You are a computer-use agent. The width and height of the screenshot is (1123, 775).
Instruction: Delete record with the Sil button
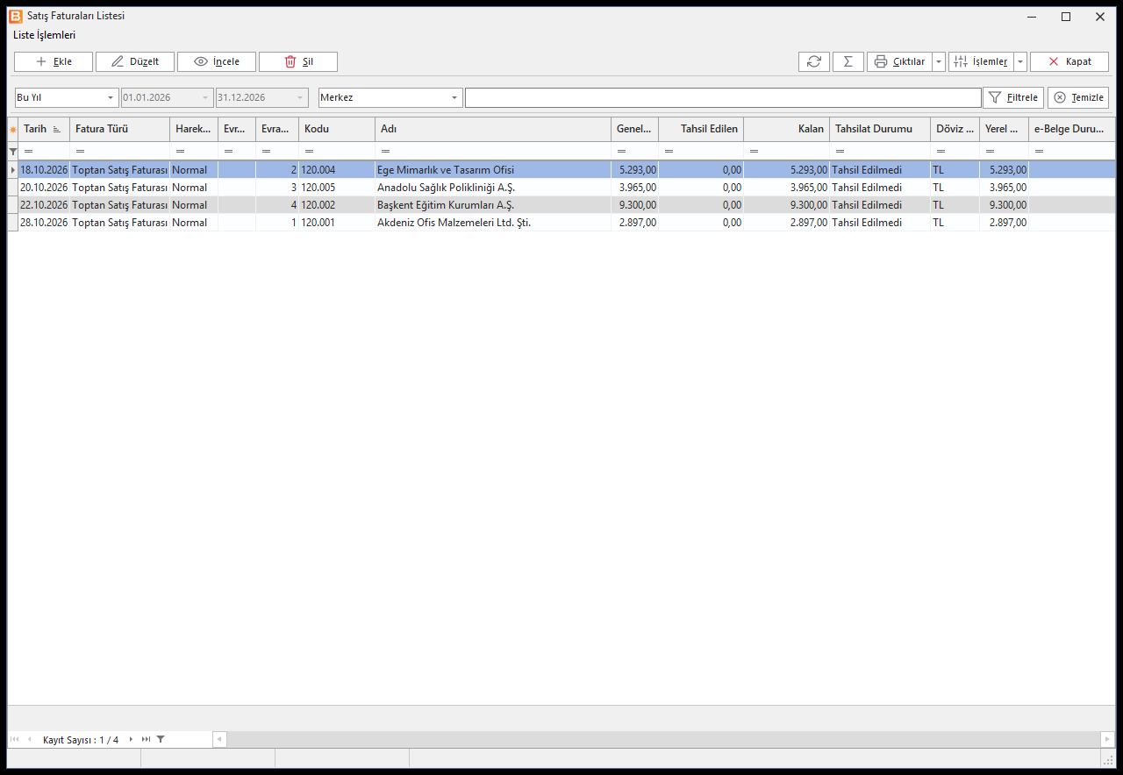click(x=298, y=61)
